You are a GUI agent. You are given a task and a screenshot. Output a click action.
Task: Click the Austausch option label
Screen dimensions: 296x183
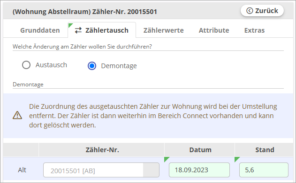click(51, 65)
